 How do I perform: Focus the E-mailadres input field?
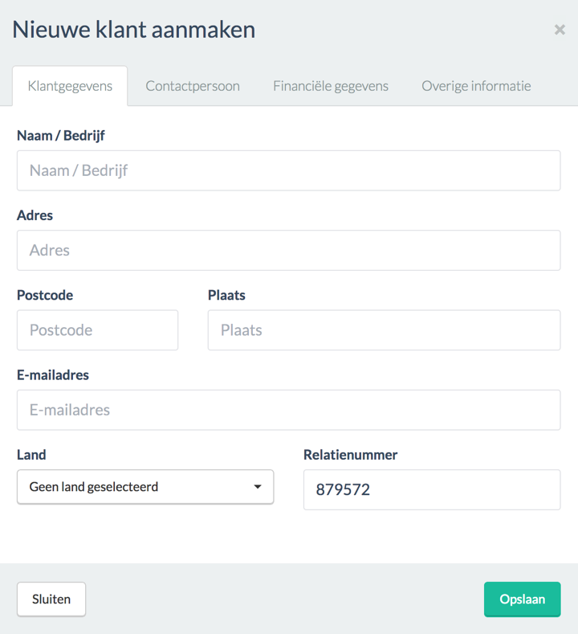click(288, 410)
